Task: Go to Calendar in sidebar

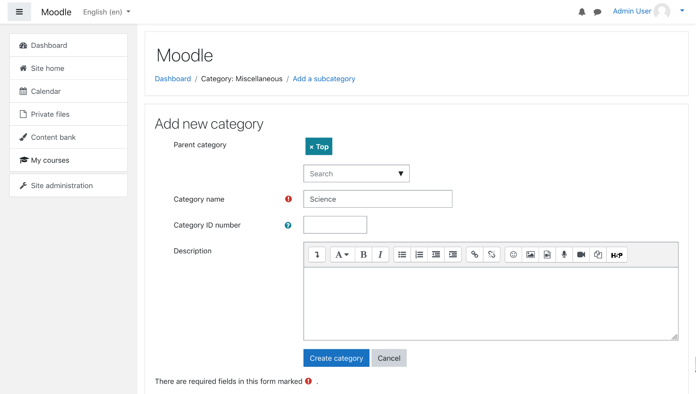Action: pos(46,91)
